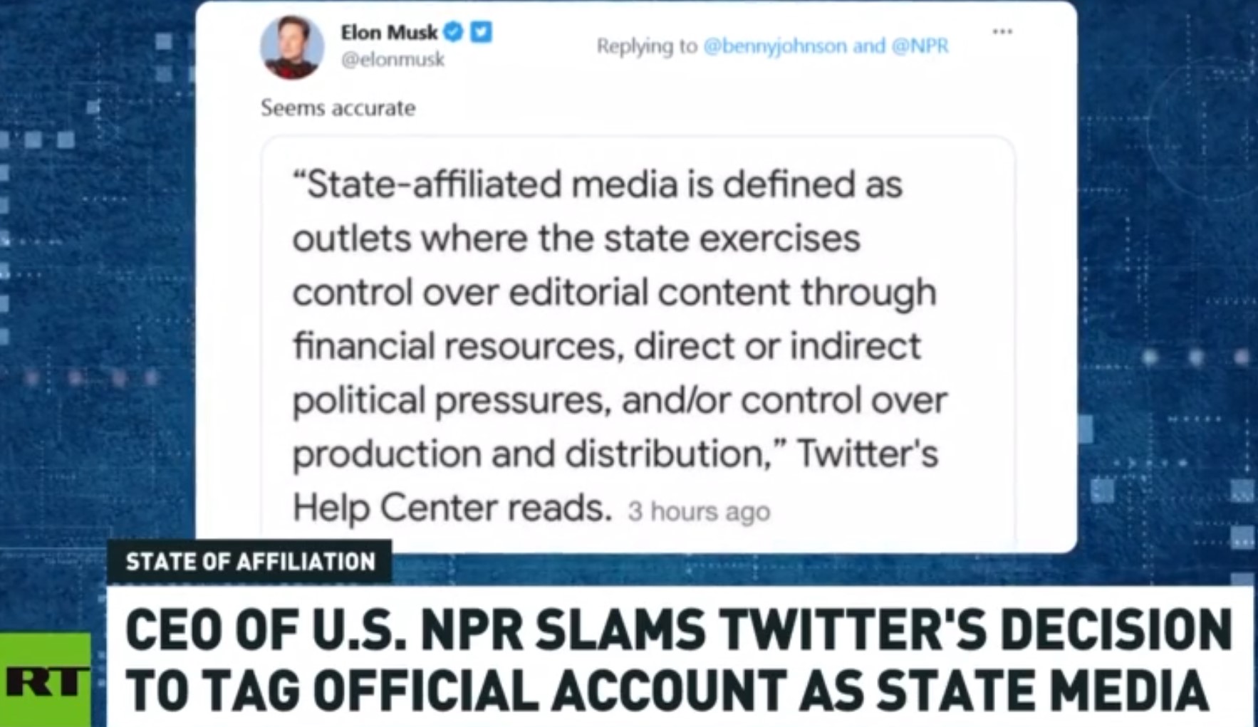Click the '3 hours ago' timestamp
Image resolution: width=1258 pixels, height=727 pixels.
pyautogui.click(x=699, y=511)
